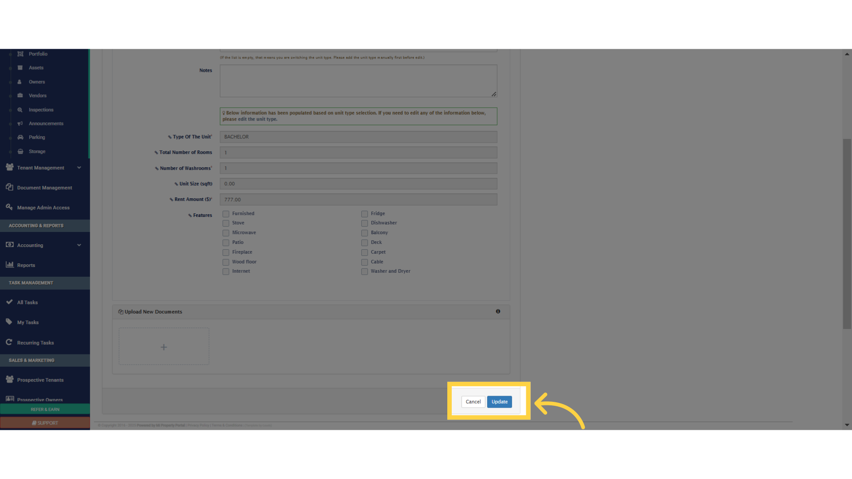Click the Parking car icon

click(20, 137)
